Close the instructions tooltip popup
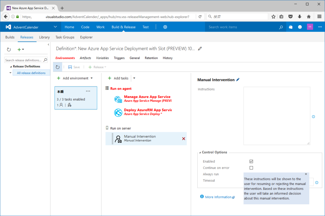 pos(306,174)
